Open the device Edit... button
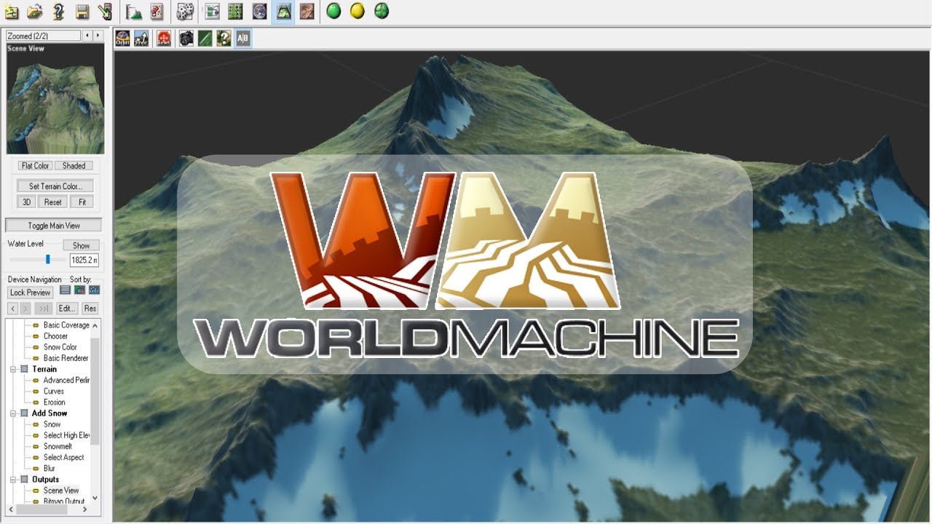This screenshot has width=932, height=524. click(x=67, y=309)
